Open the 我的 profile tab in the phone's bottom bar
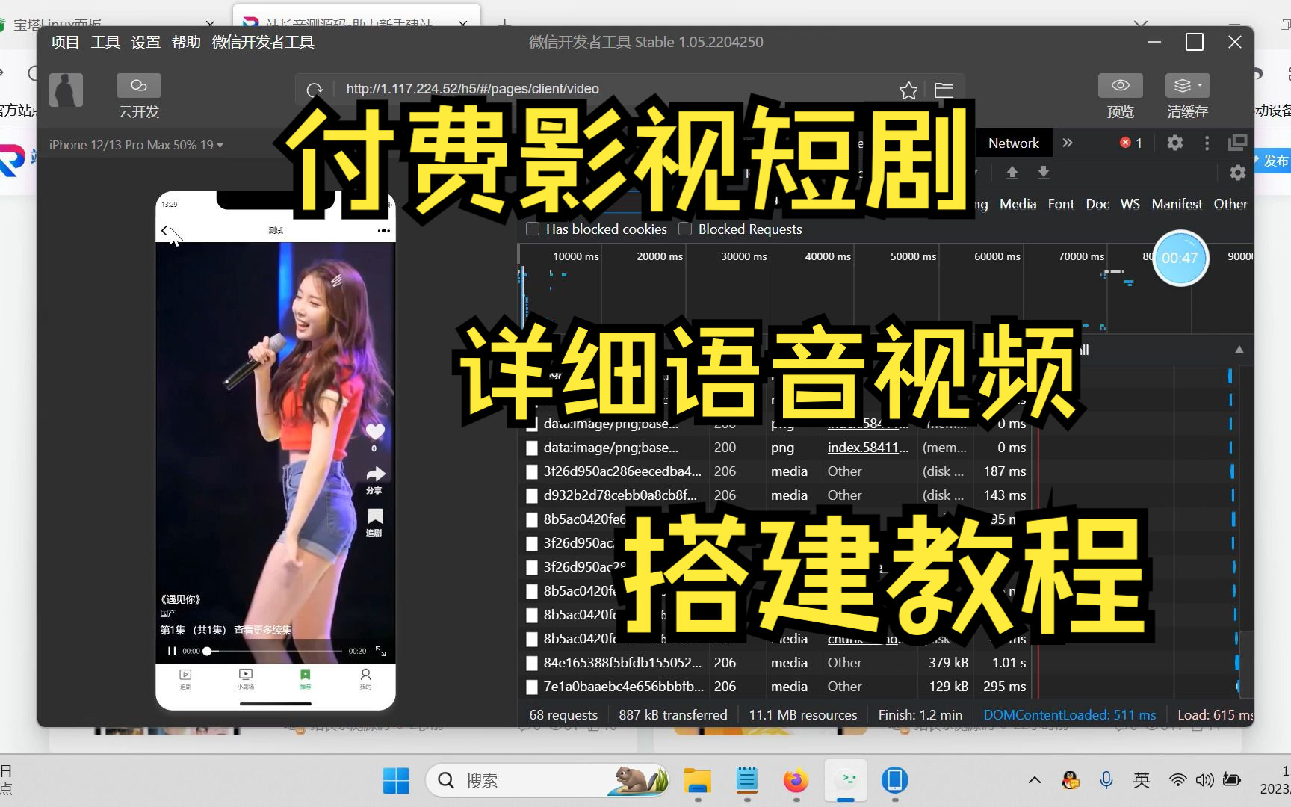Image resolution: width=1291 pixels, height=807 pixels. (x=365, y=678)
